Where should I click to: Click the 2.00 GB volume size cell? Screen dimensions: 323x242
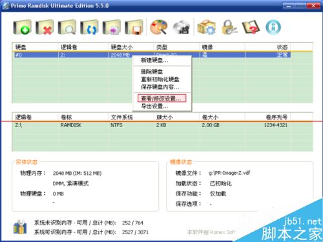point(211,125)
